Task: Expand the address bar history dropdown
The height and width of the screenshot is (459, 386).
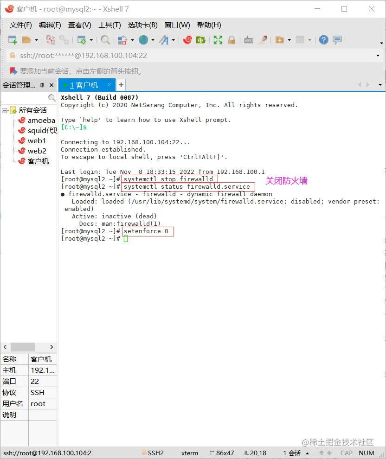Action: (378, 56)
